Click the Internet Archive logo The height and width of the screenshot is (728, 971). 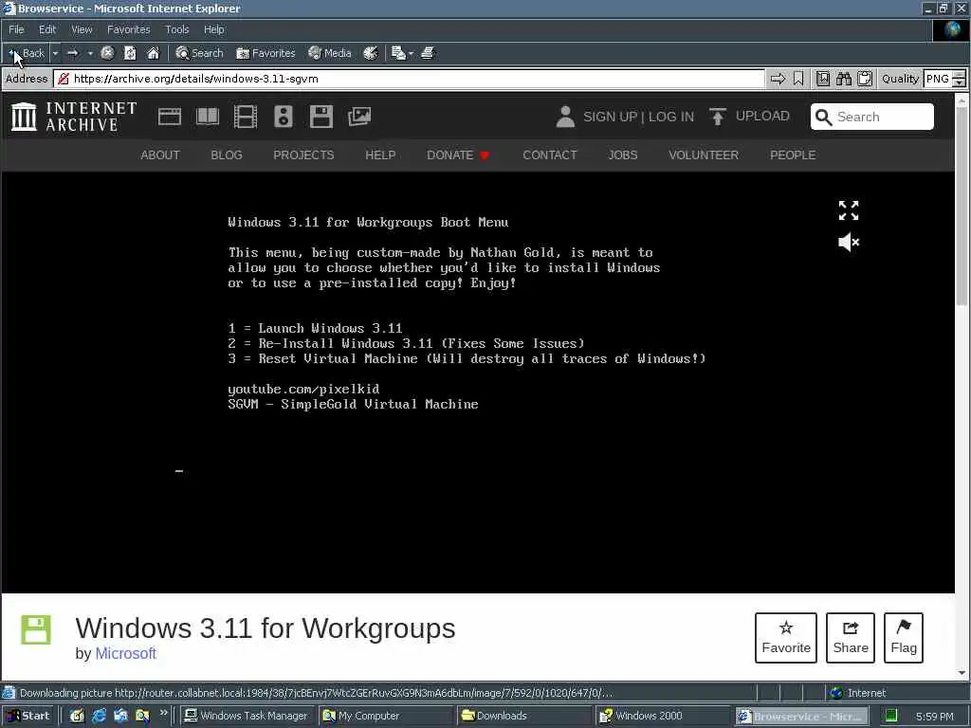(74, 117)
